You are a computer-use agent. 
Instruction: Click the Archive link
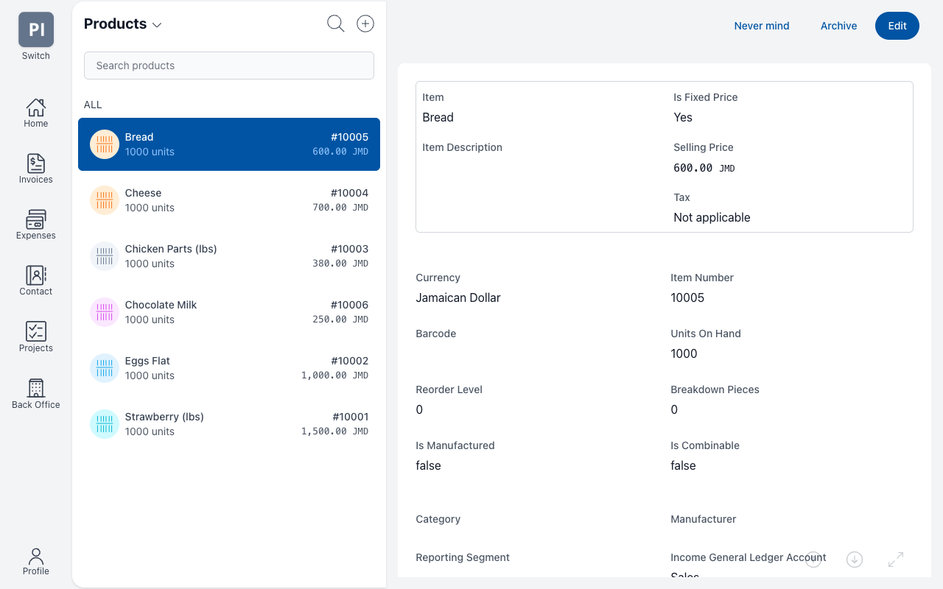click(x=838, y=26)
